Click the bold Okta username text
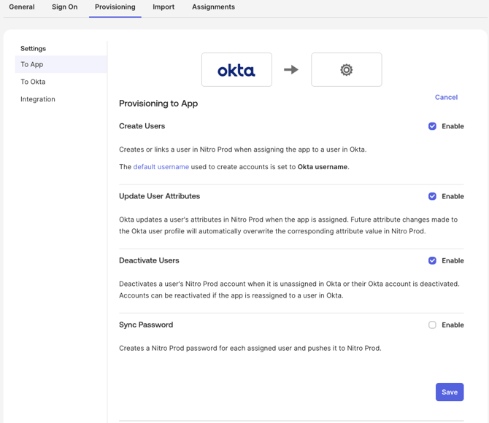 click(323, 167)
